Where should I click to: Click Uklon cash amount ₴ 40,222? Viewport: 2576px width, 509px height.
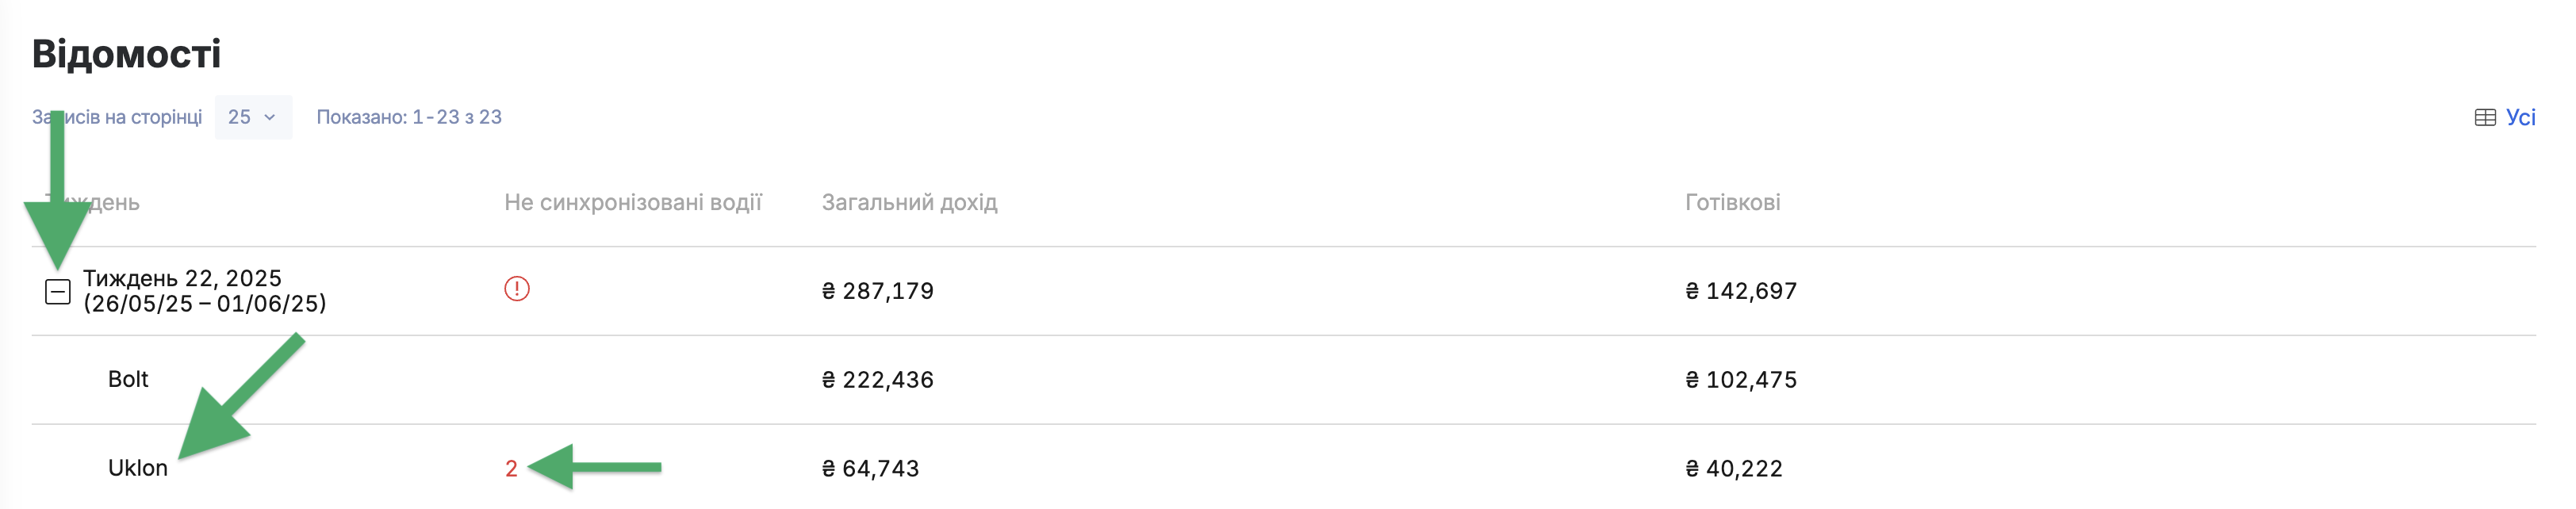pos(1734,468)
